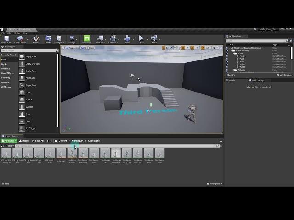Screen dimensions: 294x220
Task: Open Content Browser View Options dropdown
Action: (215, 184)
